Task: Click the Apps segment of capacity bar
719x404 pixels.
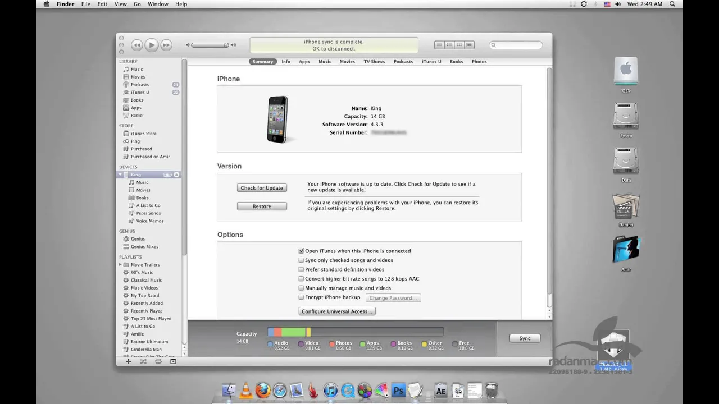Action: (x=294, y=332)
